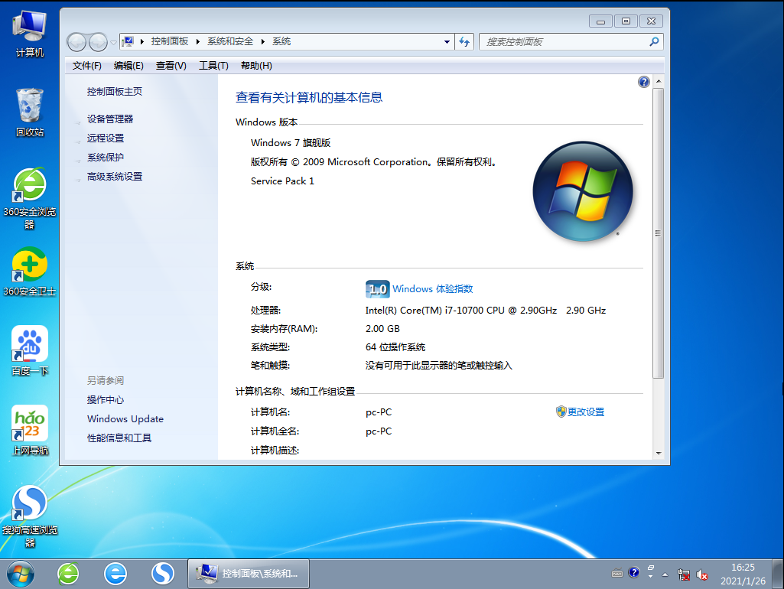The width and height of the screenshot is (784, 589).
Task: Click 系统和安全 breadcrumb segment
Action: point(230,41)
